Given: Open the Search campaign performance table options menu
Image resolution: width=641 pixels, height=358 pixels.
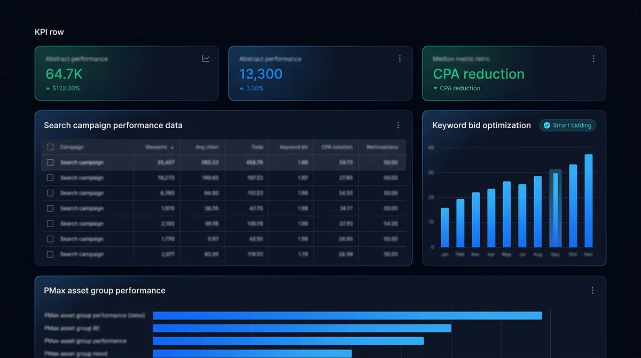Looking at the screenshot, I should point(398,125).
